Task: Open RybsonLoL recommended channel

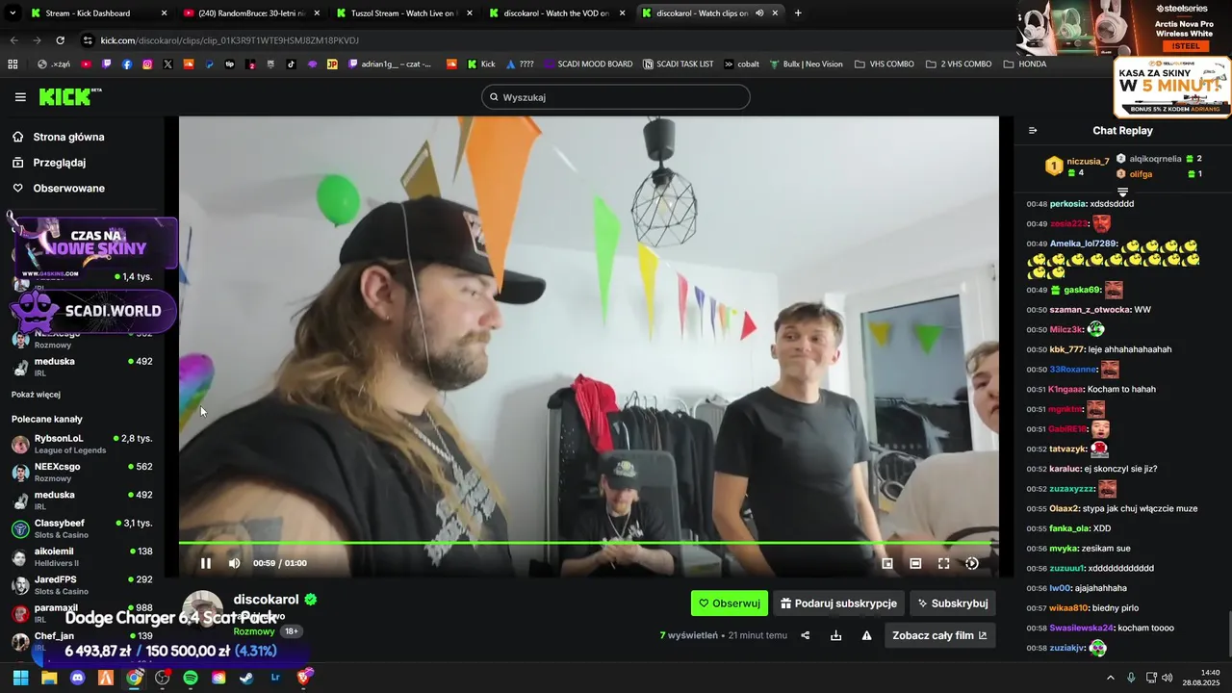Action: (82, 444)
